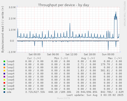Screen dimensions: 127x101
Task: Click the 1.0 M y-axis label
Action: pos(12,30)
